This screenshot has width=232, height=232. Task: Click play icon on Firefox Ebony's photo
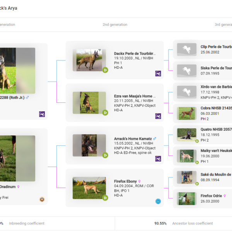pyautogui.click(x=105, y=198)
